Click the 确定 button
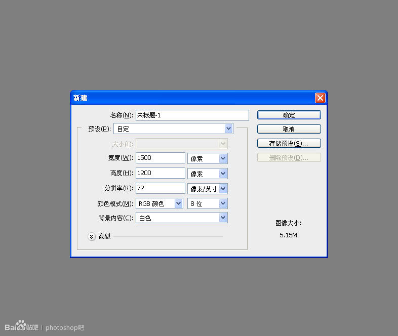This screenshot has height=336, width=398. (x=289, y=115)
